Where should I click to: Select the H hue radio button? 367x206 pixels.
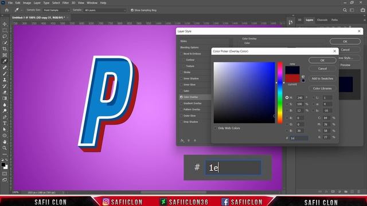287,98
